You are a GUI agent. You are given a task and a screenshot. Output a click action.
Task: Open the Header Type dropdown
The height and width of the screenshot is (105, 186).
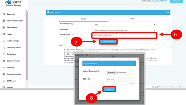[125, 25]
